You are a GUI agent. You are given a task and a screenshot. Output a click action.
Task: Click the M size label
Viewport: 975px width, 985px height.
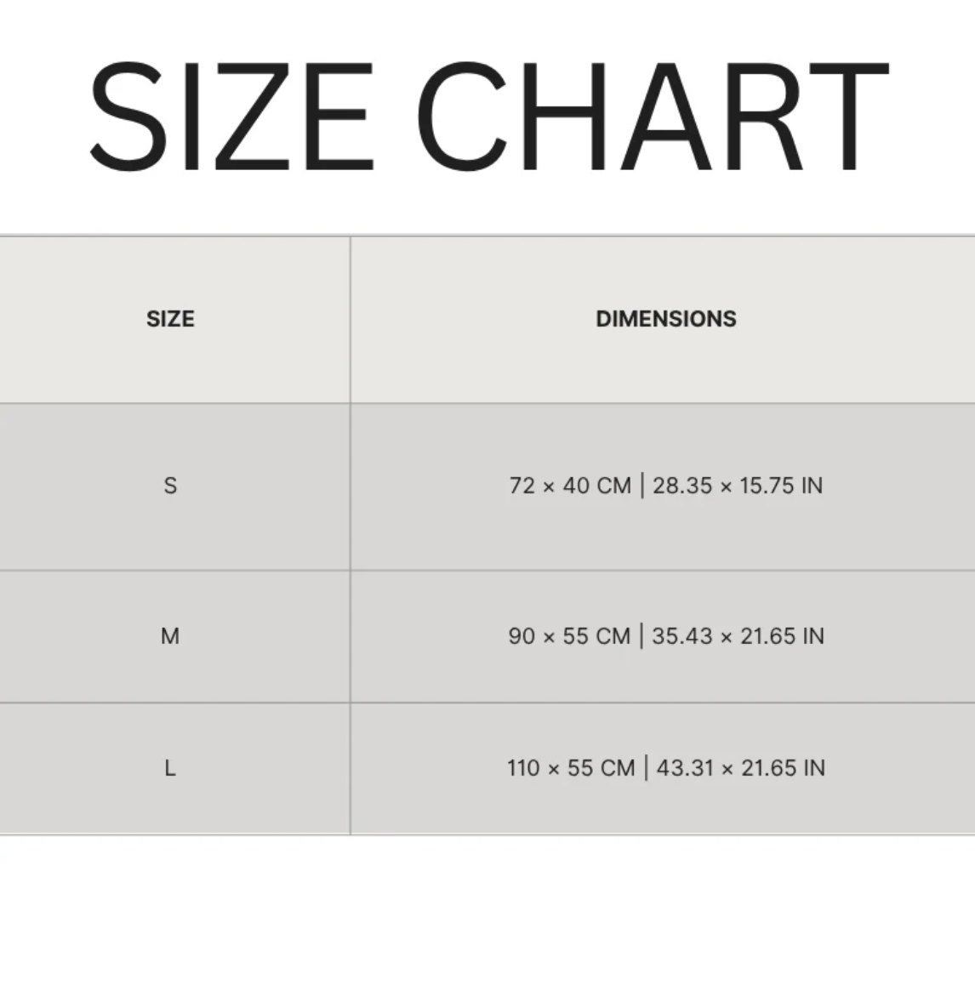[170, 636]
